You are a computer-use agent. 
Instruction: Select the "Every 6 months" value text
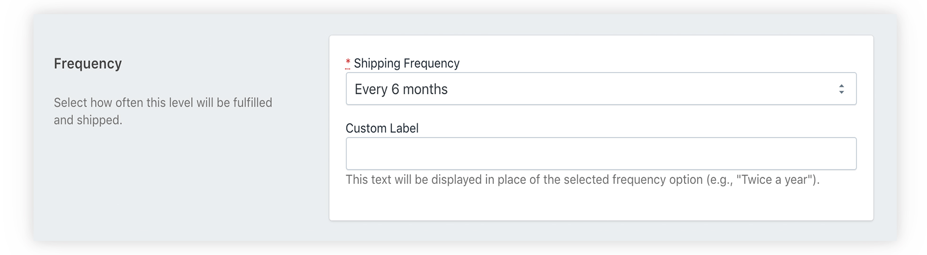401,89
